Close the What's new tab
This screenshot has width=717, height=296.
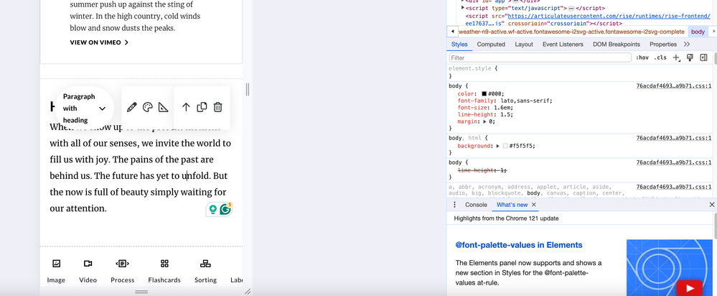point(534,205)
